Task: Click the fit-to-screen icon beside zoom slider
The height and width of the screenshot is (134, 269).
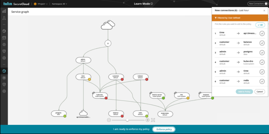Action: 153,120
